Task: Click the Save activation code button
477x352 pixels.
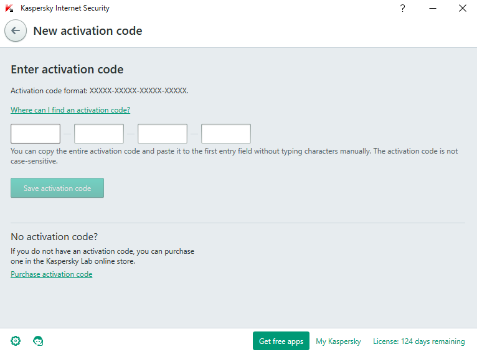Action: point(57,188)
